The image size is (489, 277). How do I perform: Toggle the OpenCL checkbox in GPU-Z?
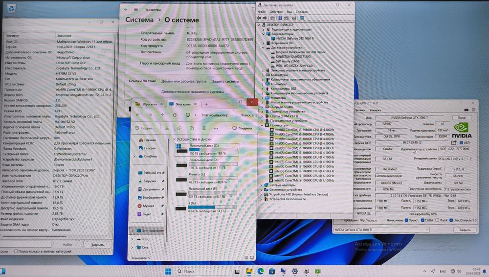point(406,220)
